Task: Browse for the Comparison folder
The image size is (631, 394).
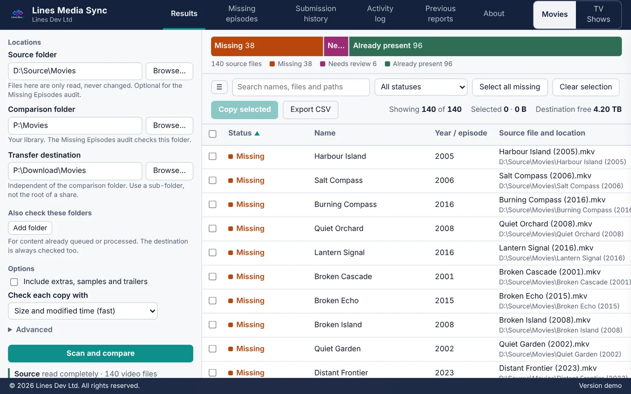Action: pos(169,126)
